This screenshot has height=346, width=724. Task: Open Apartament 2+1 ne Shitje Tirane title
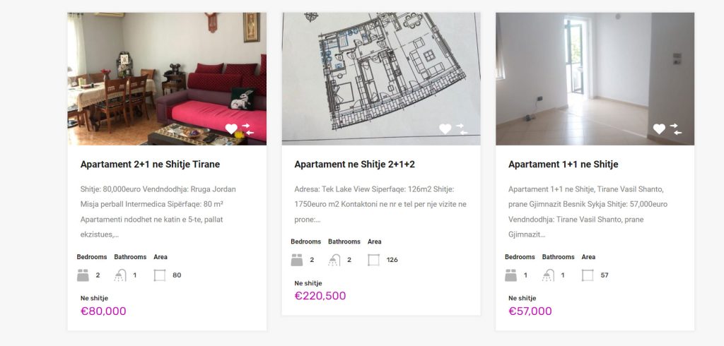click(150, 165)
